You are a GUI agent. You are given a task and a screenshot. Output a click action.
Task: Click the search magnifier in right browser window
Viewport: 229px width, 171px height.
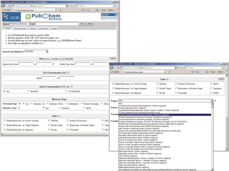tap(224, 68)
